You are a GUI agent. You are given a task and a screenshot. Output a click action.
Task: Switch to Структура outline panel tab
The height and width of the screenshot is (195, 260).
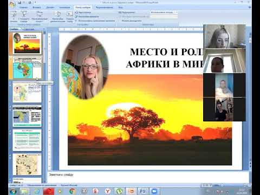[28, 29]
